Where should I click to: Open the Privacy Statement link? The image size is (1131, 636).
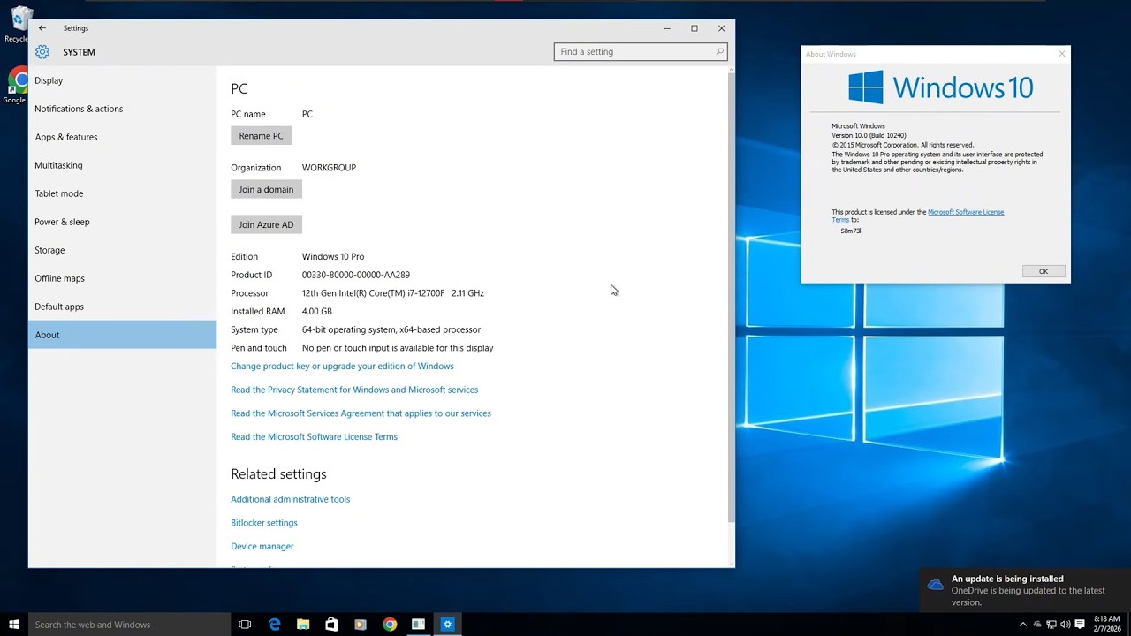click(354, 390)
